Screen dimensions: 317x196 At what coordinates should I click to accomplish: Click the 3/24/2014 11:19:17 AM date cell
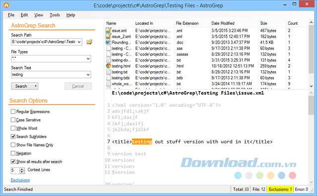coord(232,84)
